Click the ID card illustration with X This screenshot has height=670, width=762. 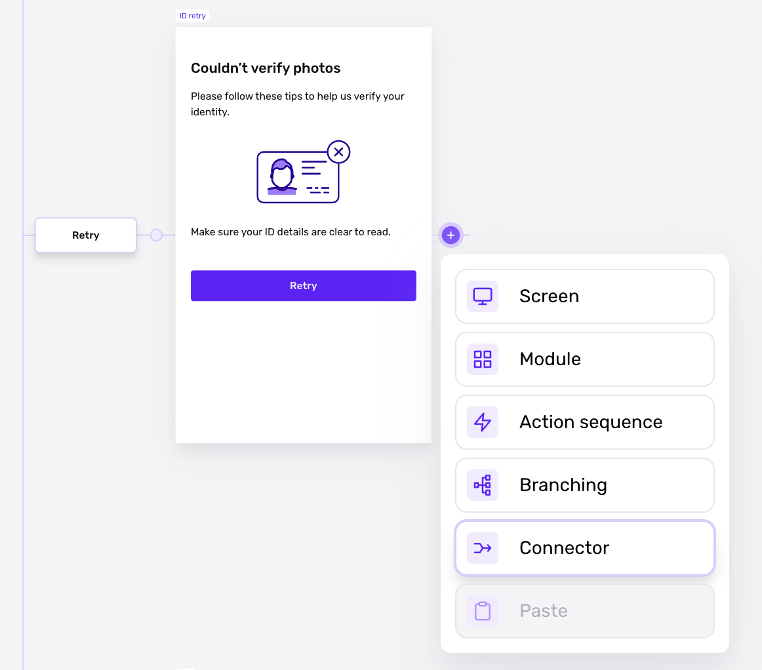click(x=303, y=172)
